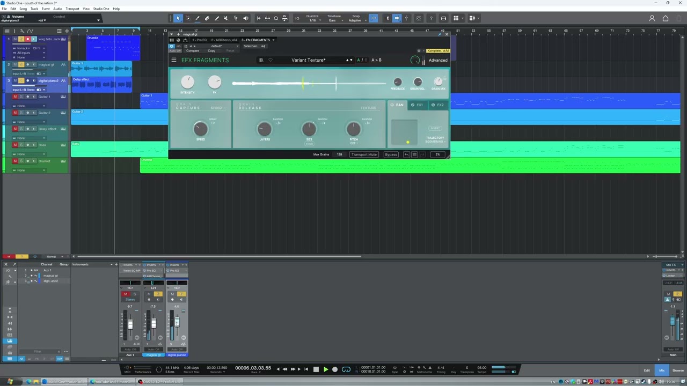Solo the magical gt track
Image resolution: width=687 pixels, height=386 pixels.
click(21, 64)
